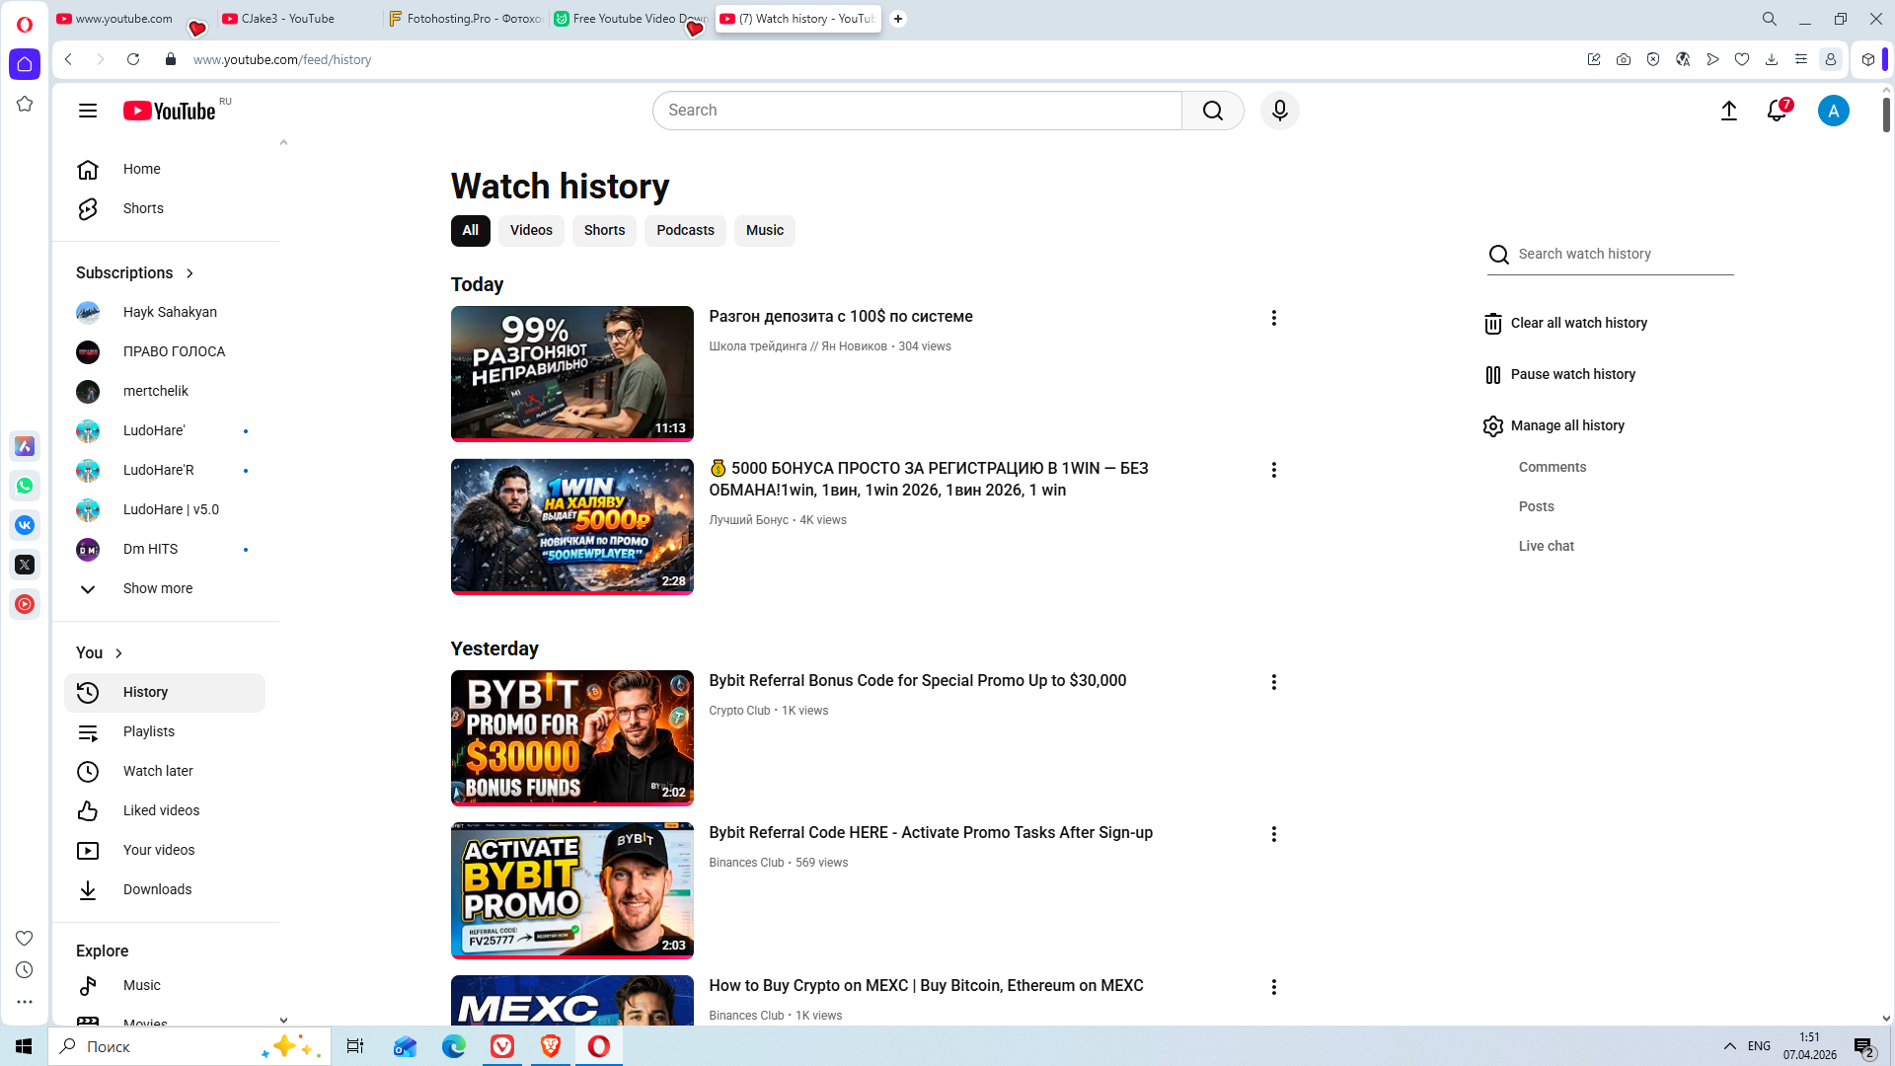
Task: Click the upload video arrow icon
Action: click(x=1728, y=111)
